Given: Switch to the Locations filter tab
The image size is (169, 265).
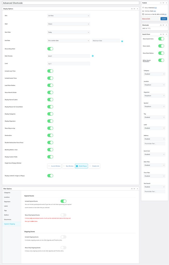Looking at the screenshot, I should click(x=7, y=197).
